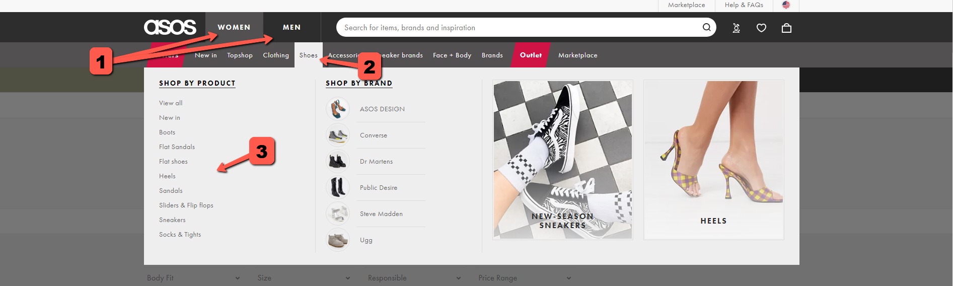
Task: Click the ASOS DESIGN brand shoe icon
Action: coord(338,109)
